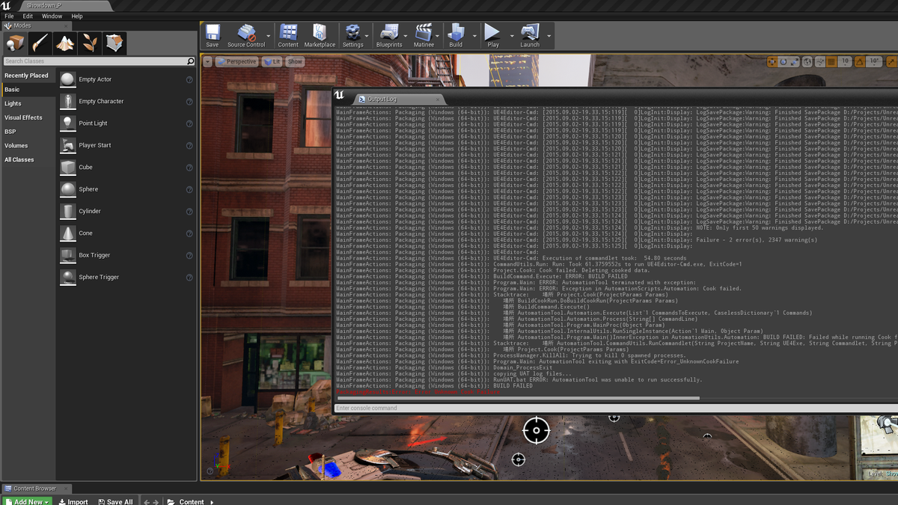The width and height of the screenshot is (898, 505).
Task: Click the Save All button
Action: pos(115,501)
